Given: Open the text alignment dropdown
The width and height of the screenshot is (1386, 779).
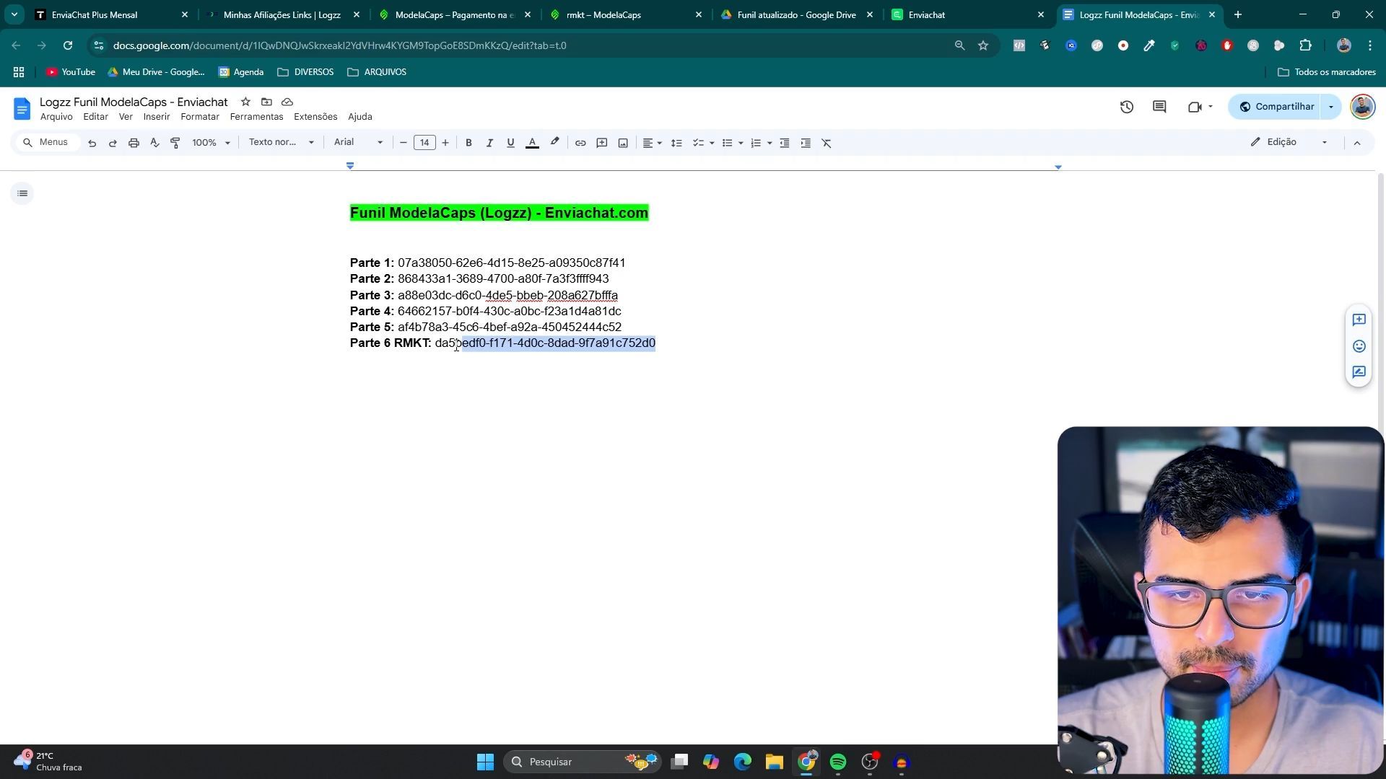Looking at the screenshot, I should (x=652, y=143).
